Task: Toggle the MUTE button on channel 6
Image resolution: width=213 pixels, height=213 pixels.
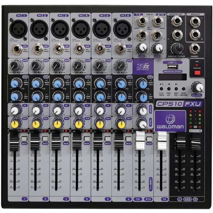Action: (129, 139)
